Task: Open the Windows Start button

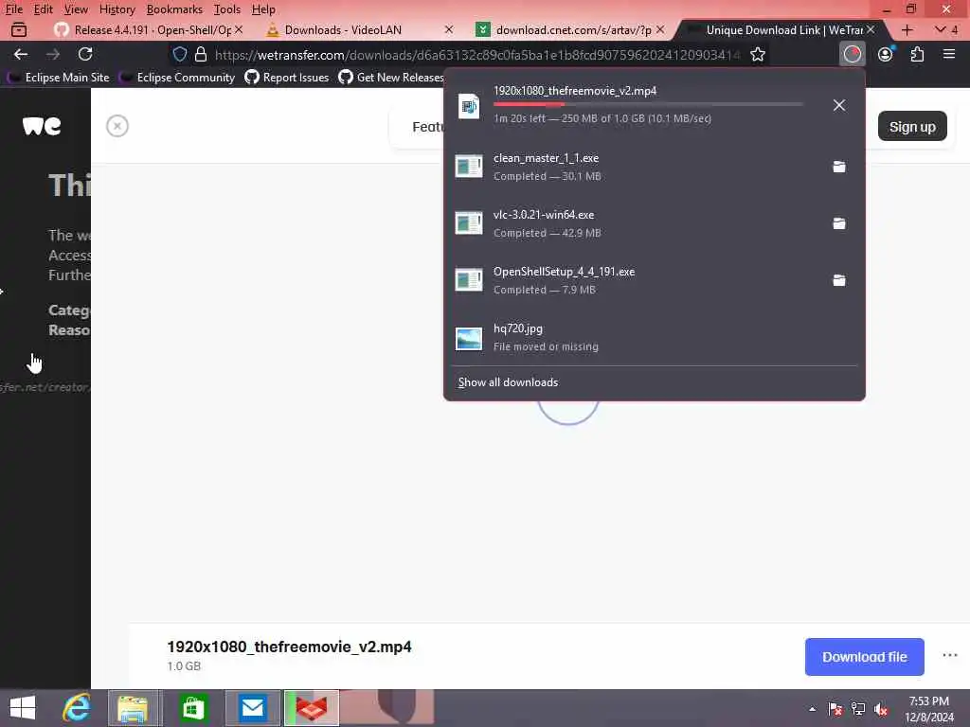Action: click(23, 708)
